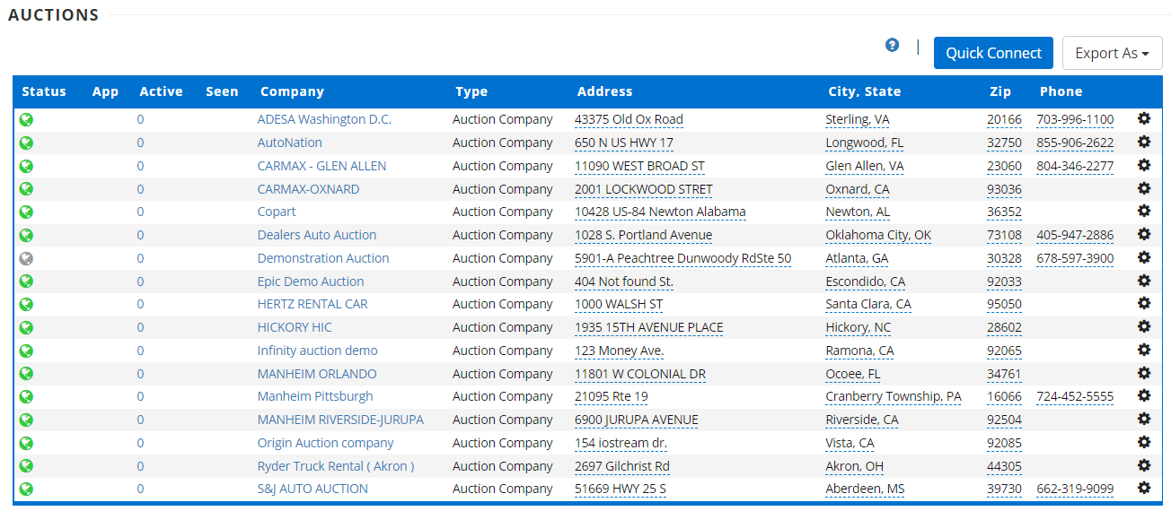This screenshot has height=511, width=1171.
Task: Edit phone number 703-996-1100
Action: pos(1075,119)
